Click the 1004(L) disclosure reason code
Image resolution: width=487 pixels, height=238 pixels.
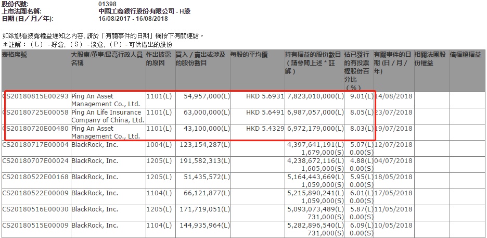pyautogui.click(x=159, y=144)
